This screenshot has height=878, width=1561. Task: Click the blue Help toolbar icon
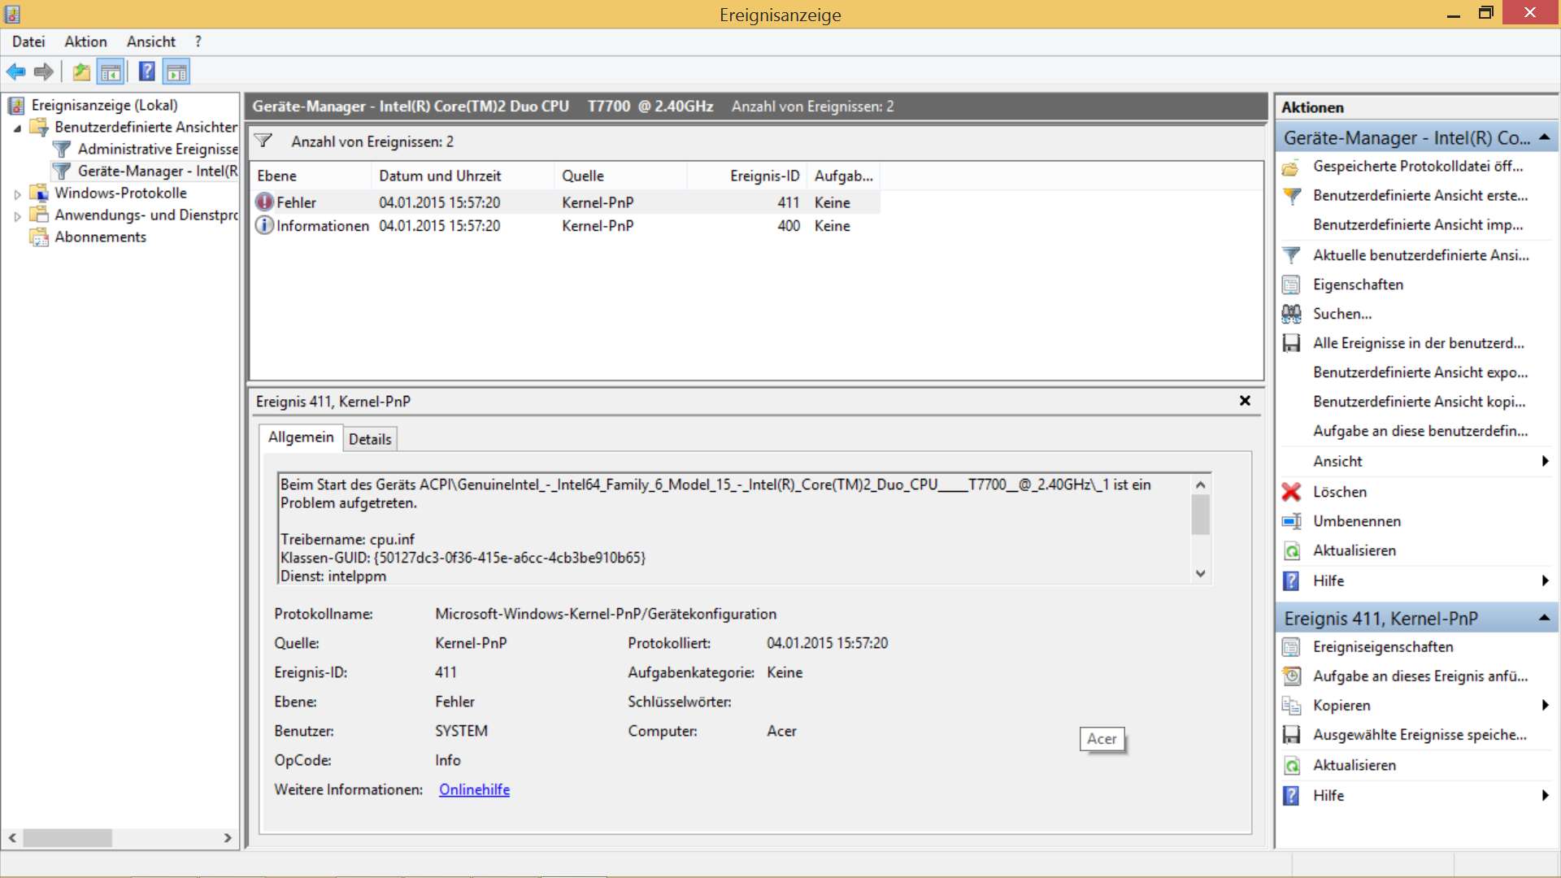click(x=146, y=72)
